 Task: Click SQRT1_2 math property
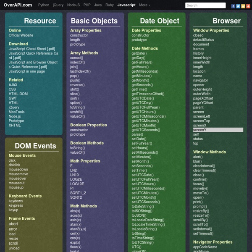coord(78,193)
